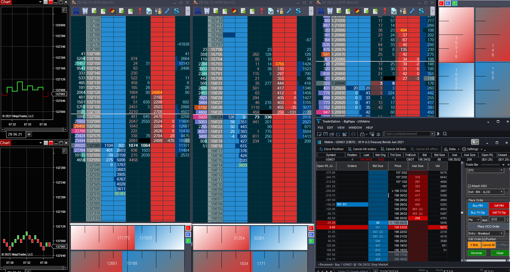Click the 3D cube icon in TradeStation toolbar
The image size is (510, 272).
[x=379, y=134]
